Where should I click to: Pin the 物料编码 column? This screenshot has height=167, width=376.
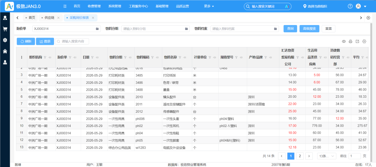click(157, 57)
